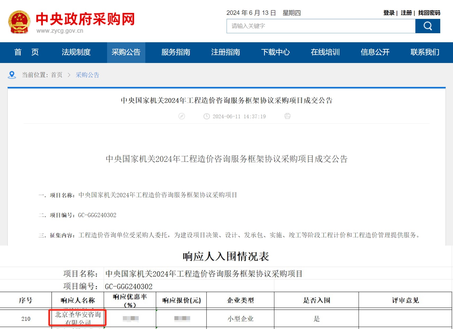Screen dimensions: 453x329
Task: Click the timestamp 2024-06-11 14:37:19
Action: click(239, 116)
